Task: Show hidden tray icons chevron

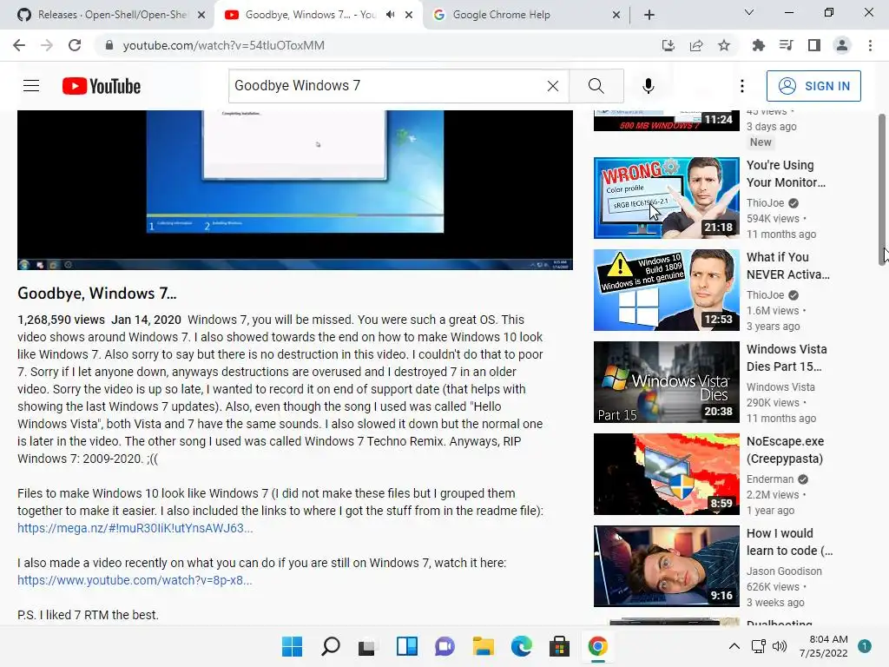Action: point(734,646)
